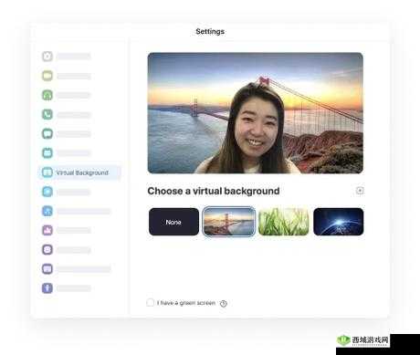Screen dimensions: 420x355
Task: Select the blue profile person sidebar icon
Action: click(x=47, y=211)
